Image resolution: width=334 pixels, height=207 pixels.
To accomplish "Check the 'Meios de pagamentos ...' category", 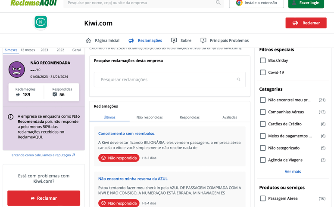I will (262, 136).
